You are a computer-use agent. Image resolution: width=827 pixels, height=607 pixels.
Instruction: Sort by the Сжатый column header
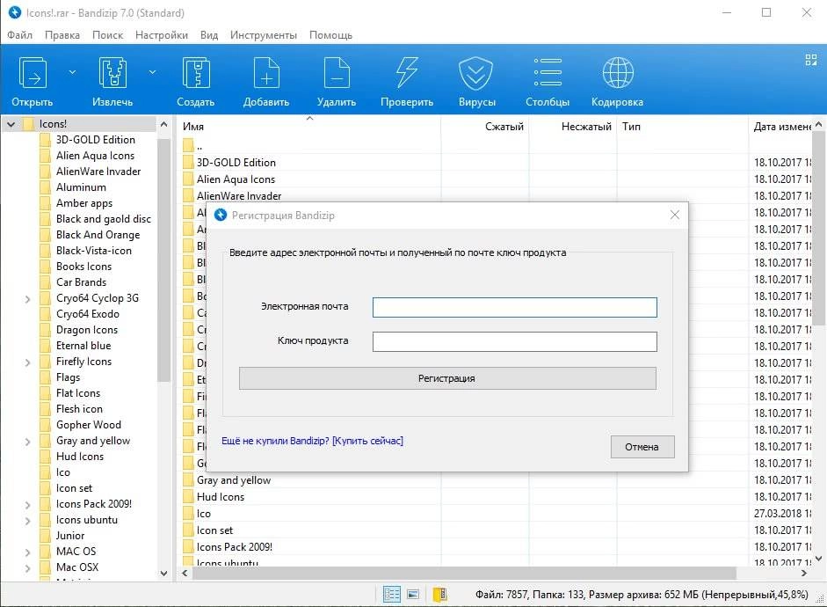click(485, 127)
